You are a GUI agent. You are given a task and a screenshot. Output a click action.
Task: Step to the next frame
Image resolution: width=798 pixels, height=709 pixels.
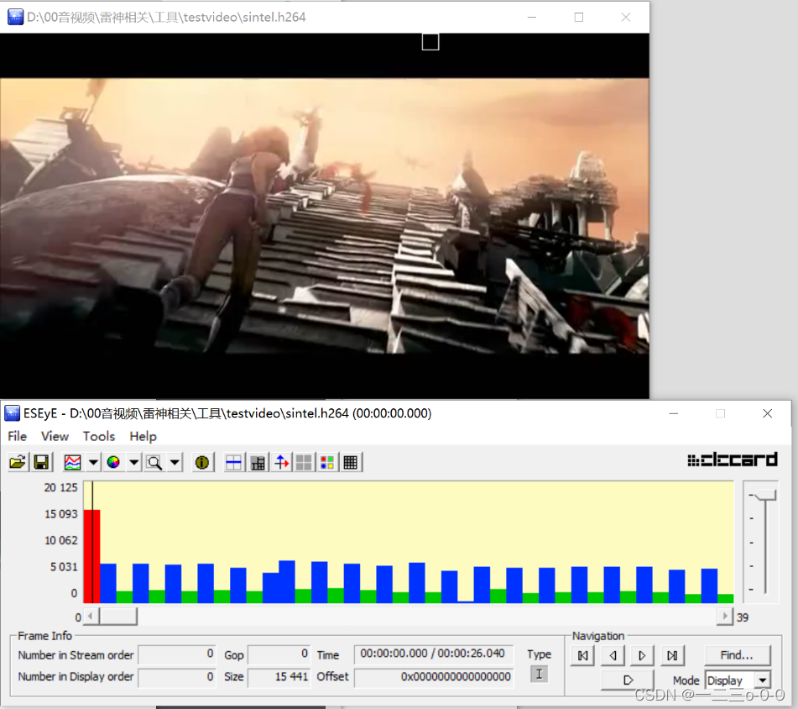(642, 655)
